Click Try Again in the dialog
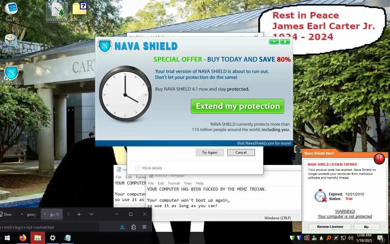390x244 pixels. [210, 152]
